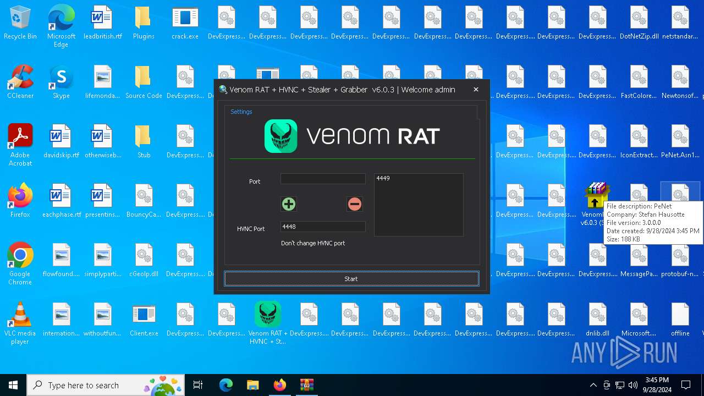Image resolution: width=704 pixels, height=396 pixels.
Task: Open Task View on taskbar
Action: coord(198,385)
